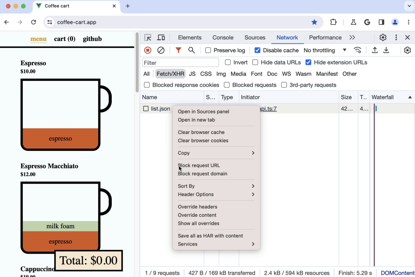Stop recording network log
This screenshot has height=277, width=415.
(x=148, y=50)
